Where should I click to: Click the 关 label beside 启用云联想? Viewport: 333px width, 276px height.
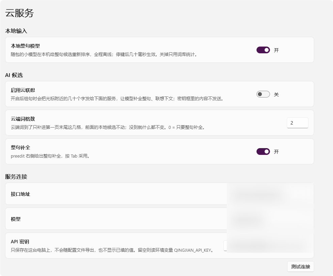(x=276, y=94)
